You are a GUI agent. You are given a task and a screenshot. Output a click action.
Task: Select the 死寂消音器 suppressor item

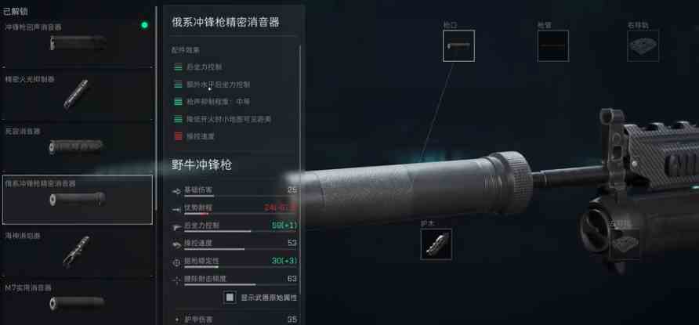click(x=77, y=146)
